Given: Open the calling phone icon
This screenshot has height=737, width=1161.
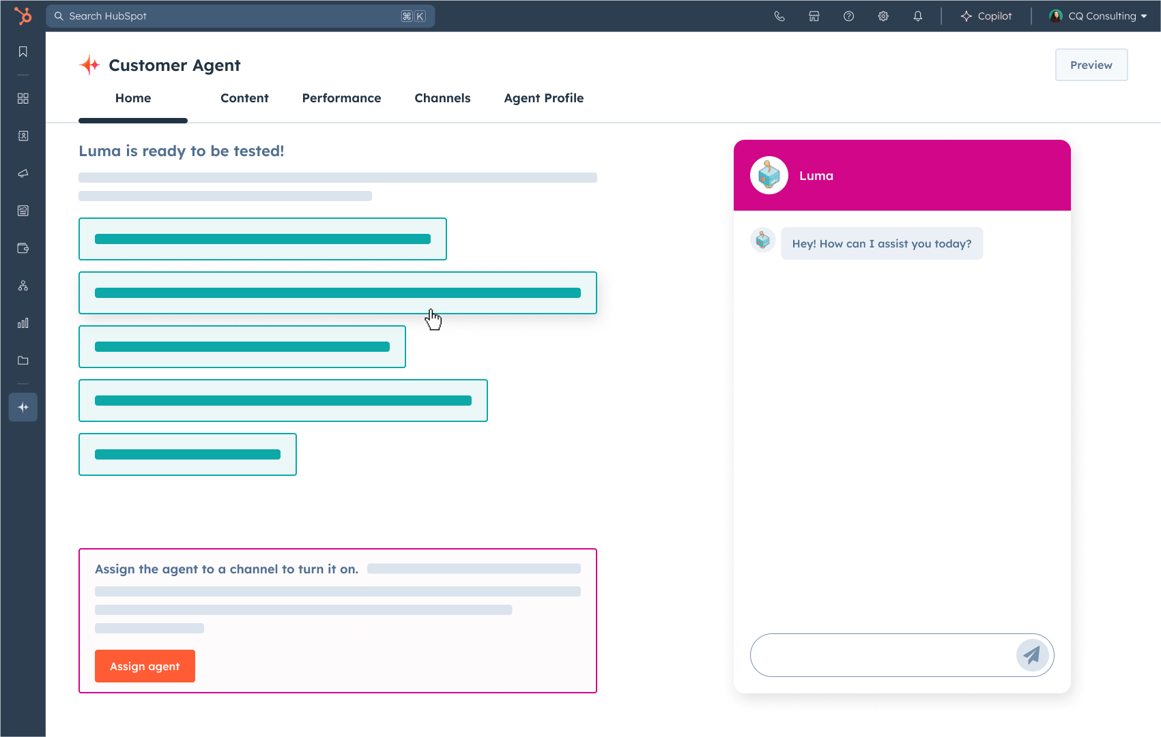Looking at the screenshot, I should coord(779,16).
